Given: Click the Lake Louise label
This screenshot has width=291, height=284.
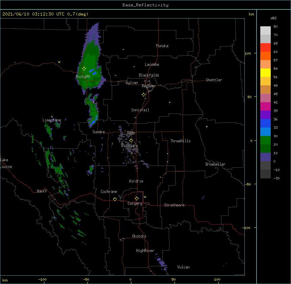Looking at the screenshot, I should [x=6, y=163].
